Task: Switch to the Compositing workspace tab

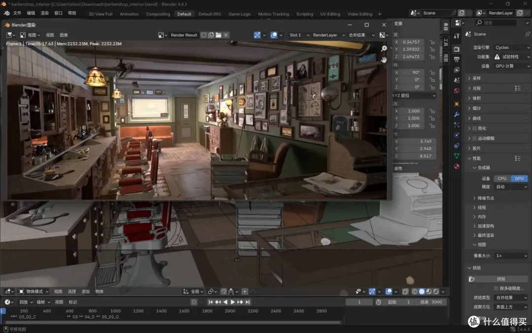Action: (x=158, y=14)
